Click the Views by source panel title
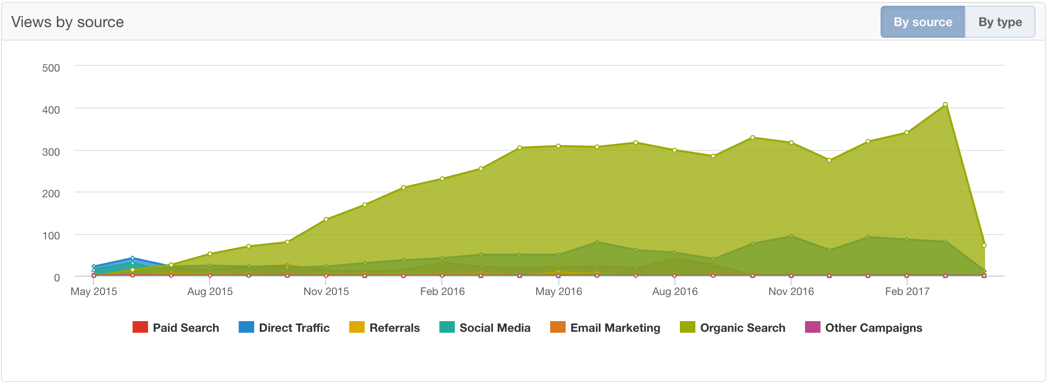Image resolution: width=1048 pixels, height=384 pixels. coord(68,22)
